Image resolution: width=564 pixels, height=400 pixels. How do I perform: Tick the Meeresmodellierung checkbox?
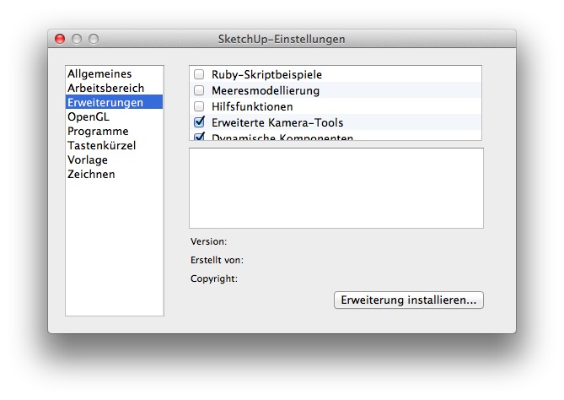200,91
